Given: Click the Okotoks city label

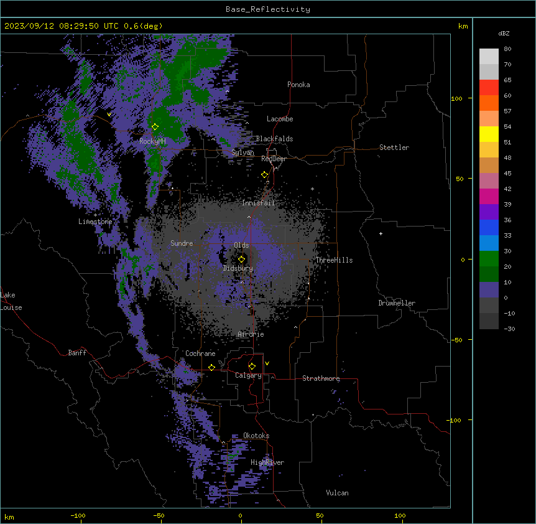Looking at the screenshot, I should (256, 436).
